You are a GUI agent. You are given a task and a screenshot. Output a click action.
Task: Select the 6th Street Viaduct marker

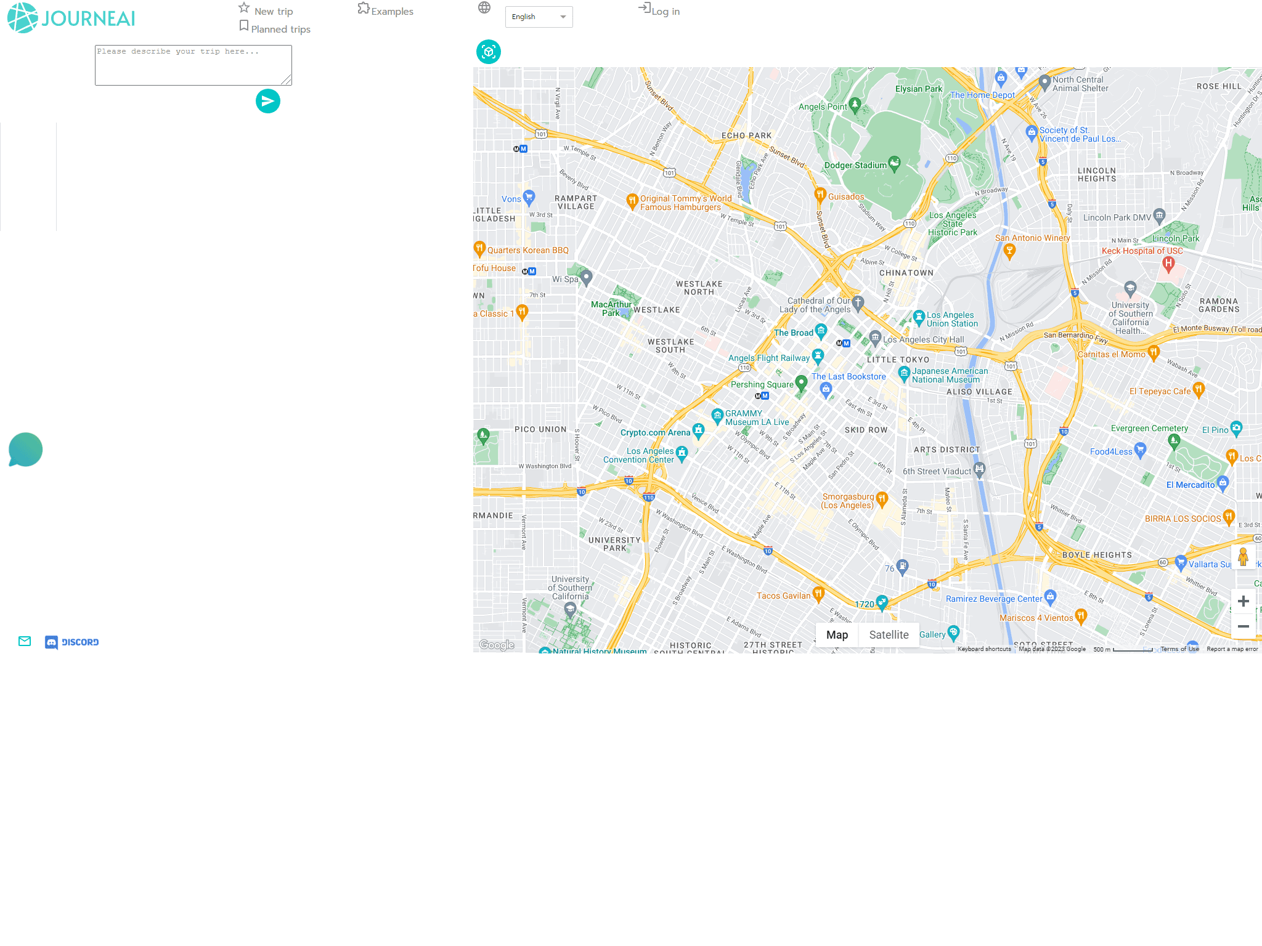979,470
